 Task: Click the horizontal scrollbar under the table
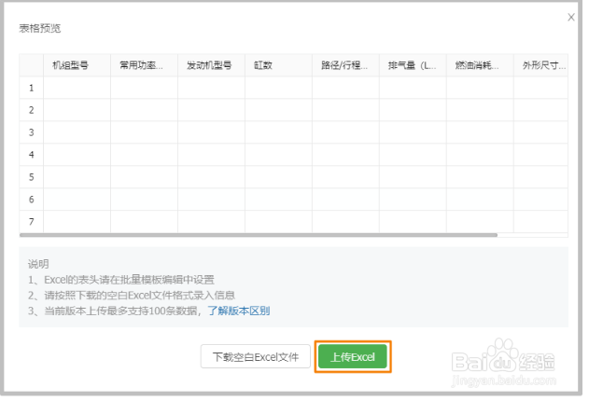(x=259, y=235)
